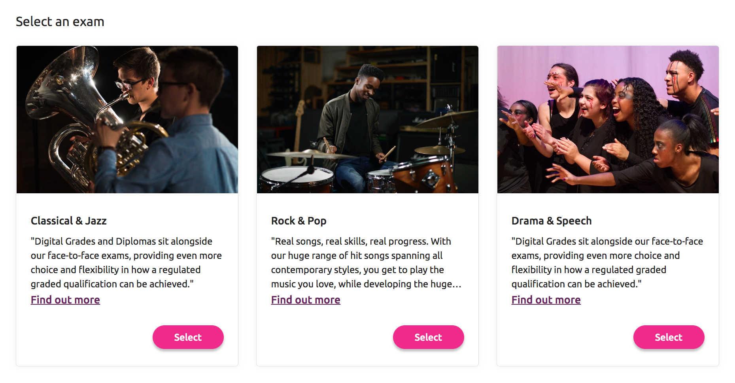Choose the Rock & Pop exam Select button
735x383 pixels.
click(428, 337)
